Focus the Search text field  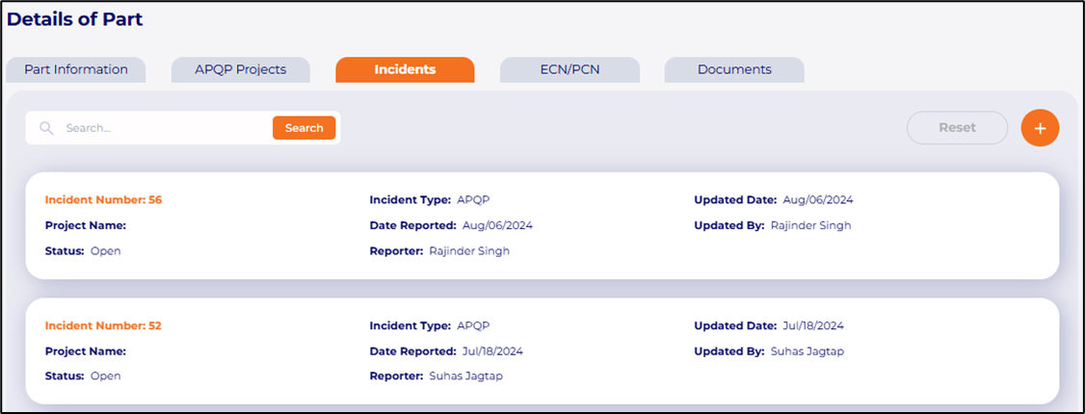[x=164, y=128]
